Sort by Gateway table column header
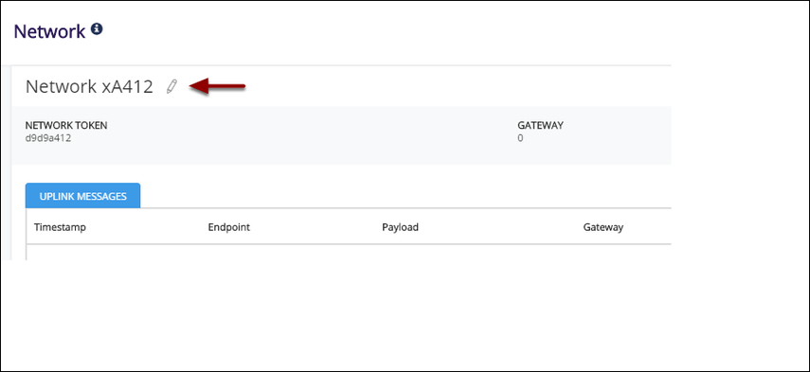810x372 pixels. click(603, 227)
